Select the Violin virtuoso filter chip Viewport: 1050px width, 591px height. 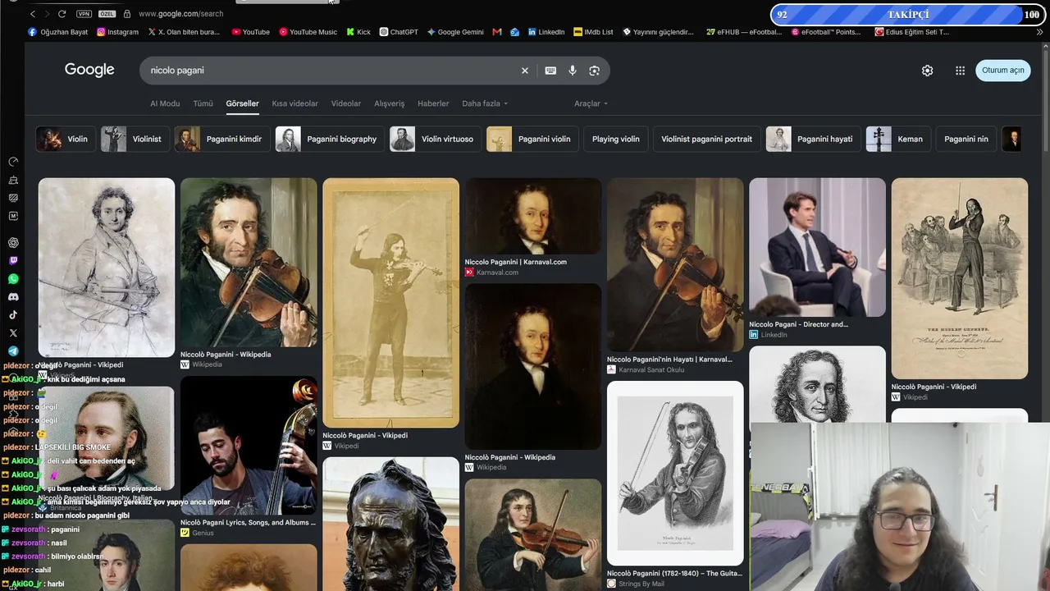point(436,139)
